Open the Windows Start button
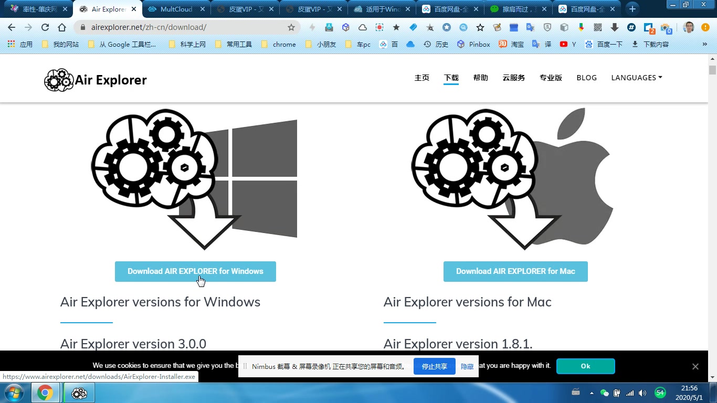This screenshot has width=717, height=403. (x=14, y=393)
